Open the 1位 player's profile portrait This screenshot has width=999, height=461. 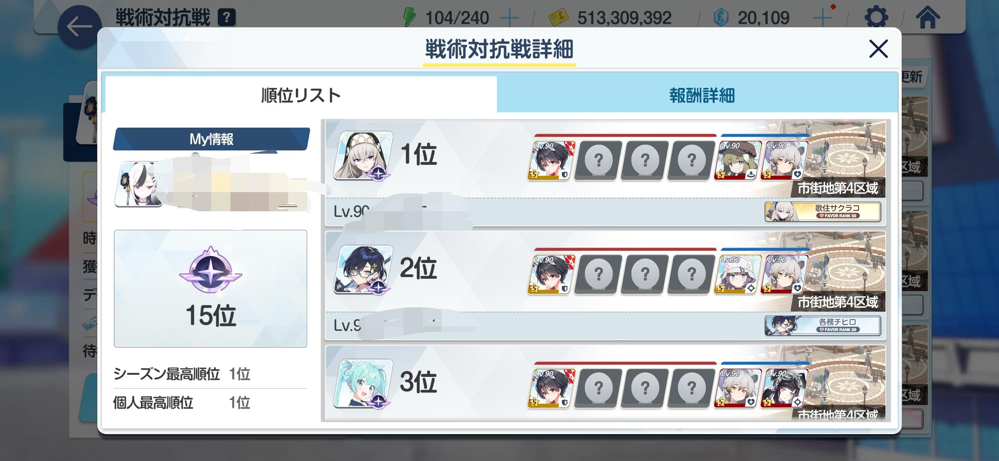(363, 155)
